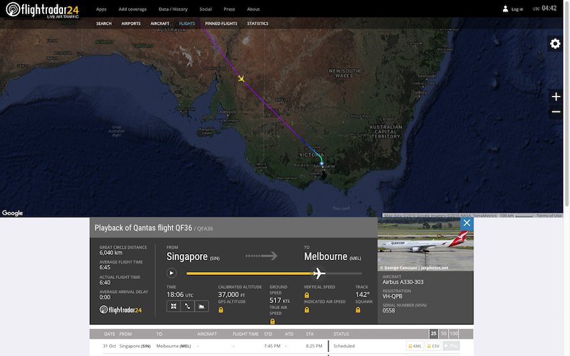Viewport: 570px width, 356px height.
Task: Open the About menu
Action: (x=253, y=9)
